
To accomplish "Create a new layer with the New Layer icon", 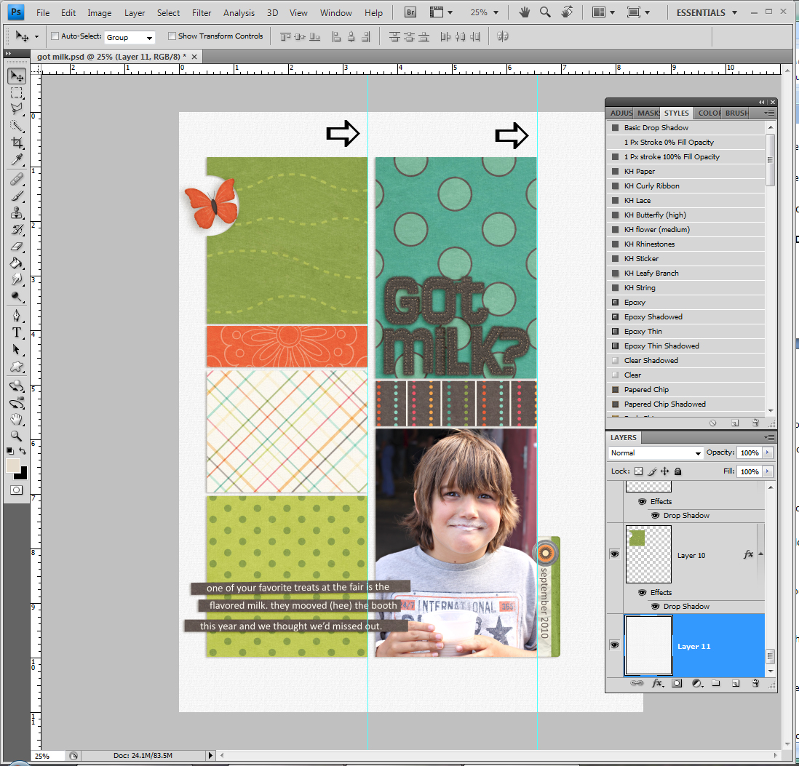I will pos(736,684).
